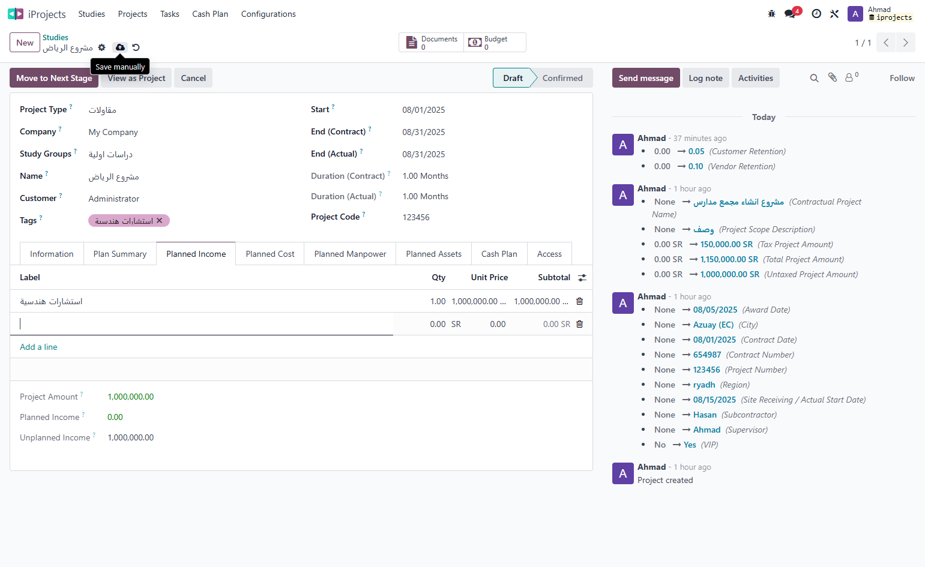Click the crossed tools settings icon
Image resolution: width=925 pixels, height=567 pixels.
834,14
